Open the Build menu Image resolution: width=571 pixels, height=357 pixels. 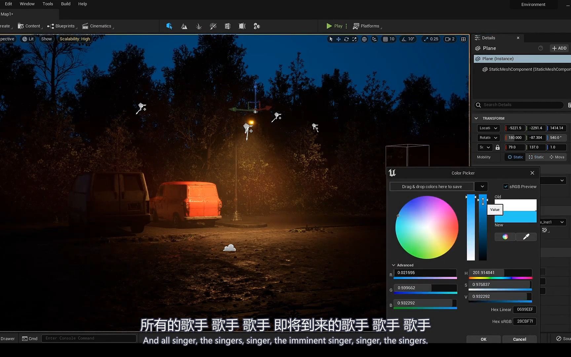click(x=66, y=4)
